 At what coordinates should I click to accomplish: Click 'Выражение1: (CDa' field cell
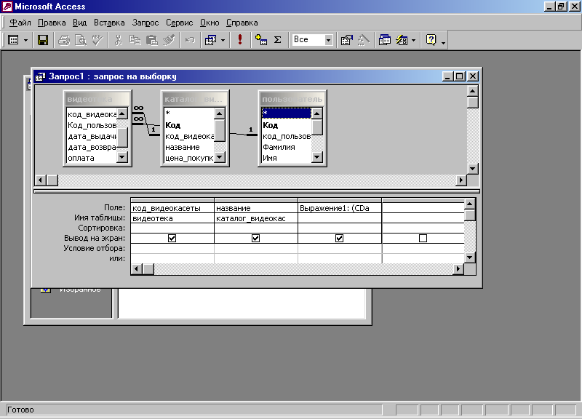pos(339,208)
